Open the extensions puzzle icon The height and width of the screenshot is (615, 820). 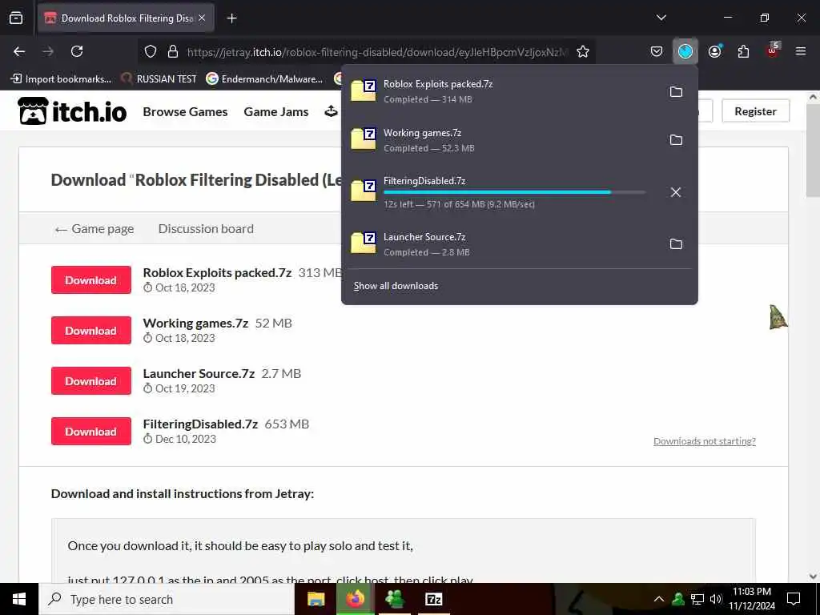(x=743, y=51)
